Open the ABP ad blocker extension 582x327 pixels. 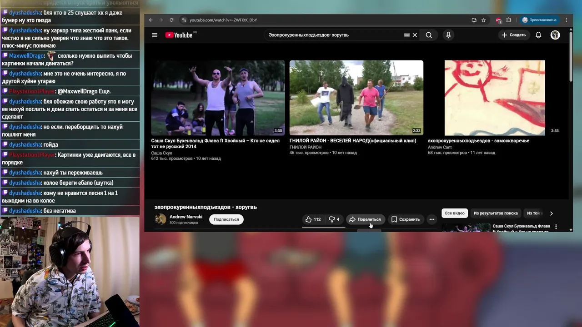click(x=498, y=20)
